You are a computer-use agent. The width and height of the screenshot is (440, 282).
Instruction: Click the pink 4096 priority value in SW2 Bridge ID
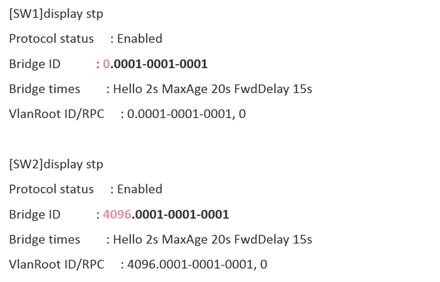(117, 215)
